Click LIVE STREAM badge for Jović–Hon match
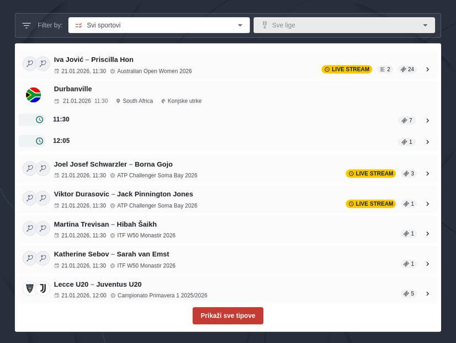This screenshot has height=343, width=456. pyautogui.click(x=347, y=69)
